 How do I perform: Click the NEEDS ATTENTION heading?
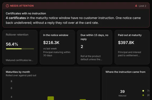[22, 6]
